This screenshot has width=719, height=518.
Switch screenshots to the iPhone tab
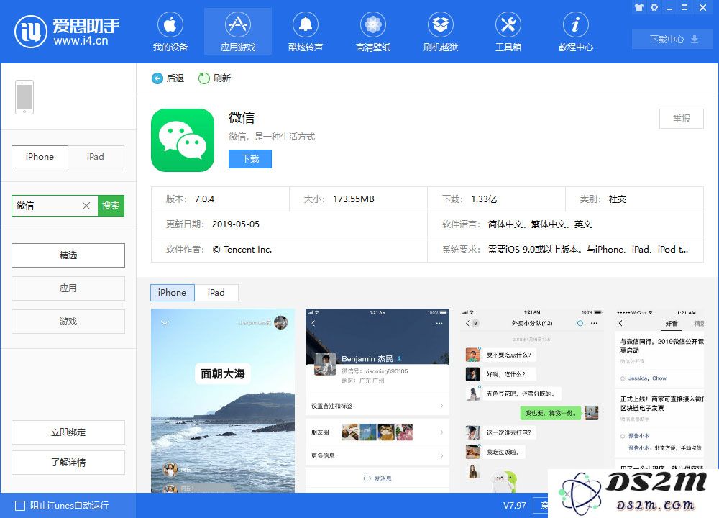point(173,293)
